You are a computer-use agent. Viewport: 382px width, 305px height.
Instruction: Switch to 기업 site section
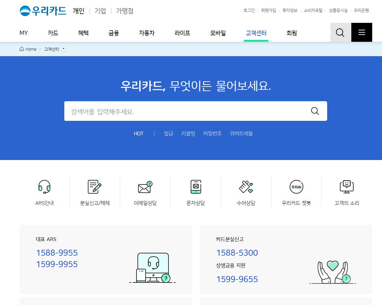click(100, 11)
